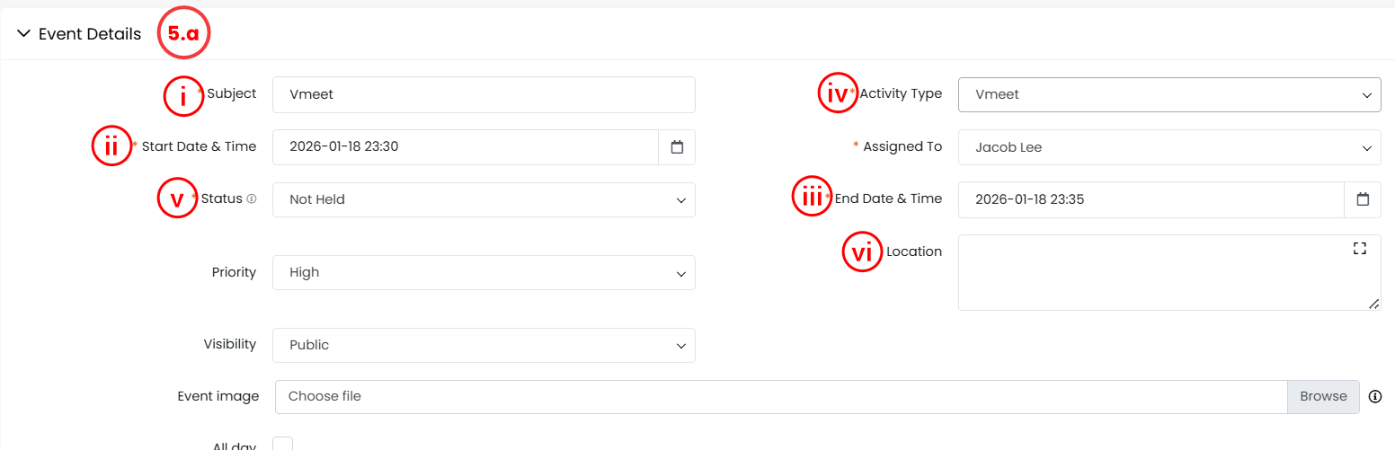
Task: Open the Visibility dropdown set to Public
Action: click(x=484, y=345)
